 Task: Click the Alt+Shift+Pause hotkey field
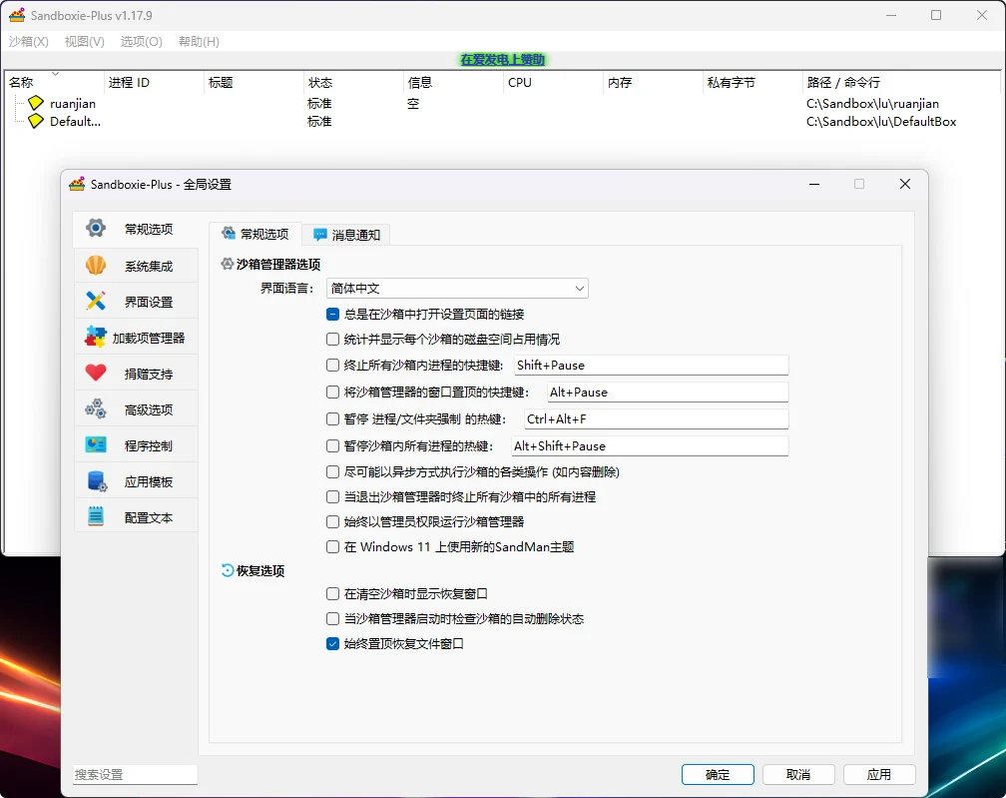(x=650, y=445)
